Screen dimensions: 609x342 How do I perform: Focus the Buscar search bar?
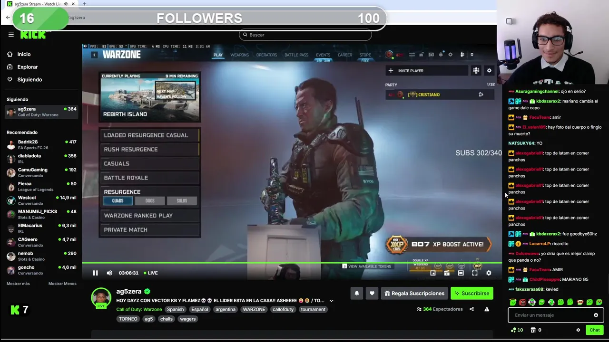click(x=305, y=35)
